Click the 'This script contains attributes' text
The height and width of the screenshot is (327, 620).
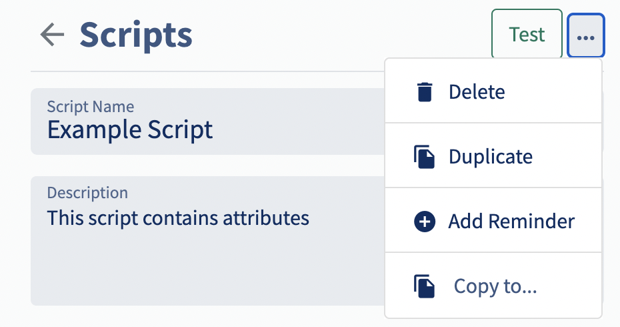(x=178, y=218)
